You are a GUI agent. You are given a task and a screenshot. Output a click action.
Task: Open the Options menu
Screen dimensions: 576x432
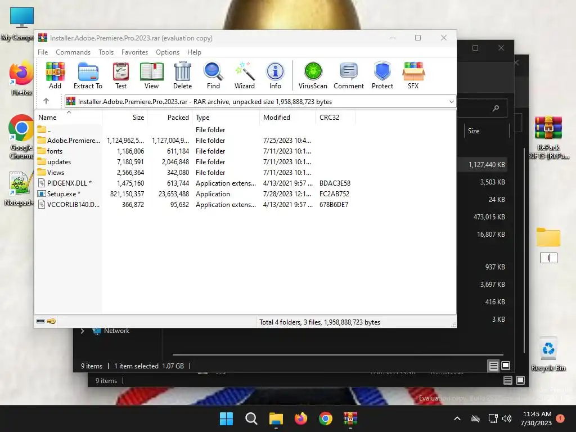[168, 52]
